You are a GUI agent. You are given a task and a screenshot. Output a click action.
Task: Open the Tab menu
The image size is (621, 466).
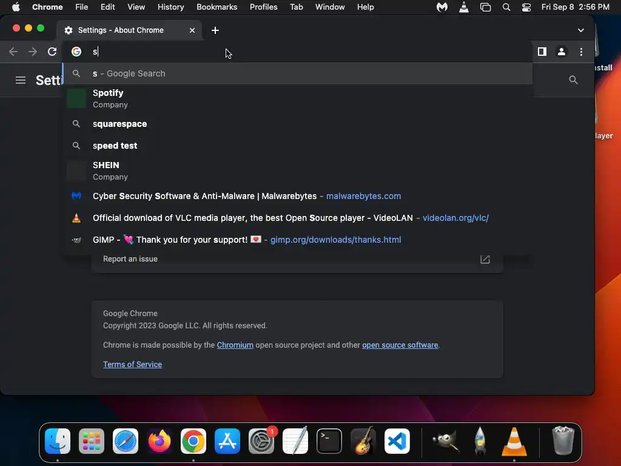pos(296,7)
